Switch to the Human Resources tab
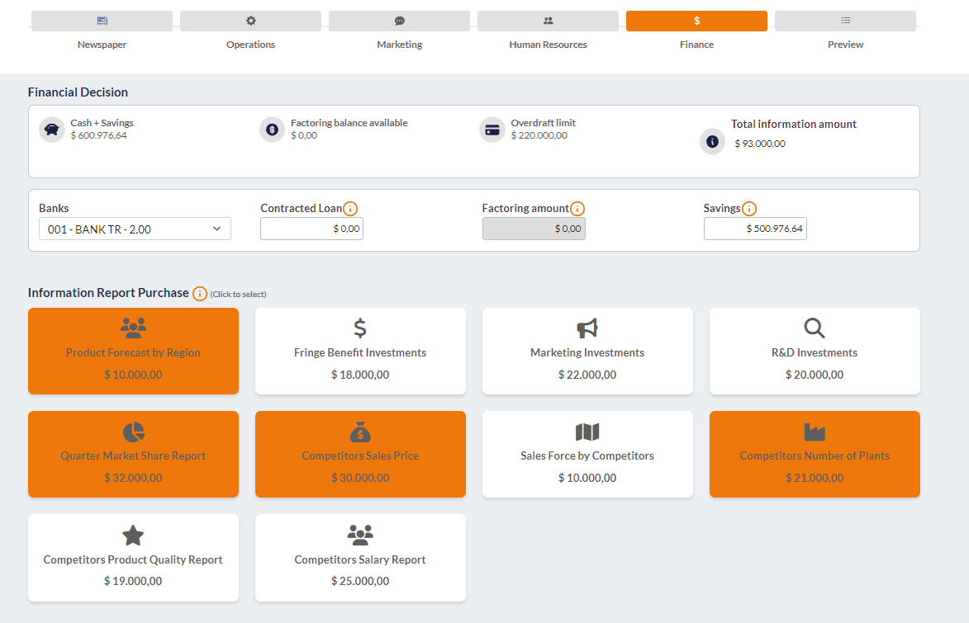This screenshot has height=623, width=969. [x=548, y=21]
